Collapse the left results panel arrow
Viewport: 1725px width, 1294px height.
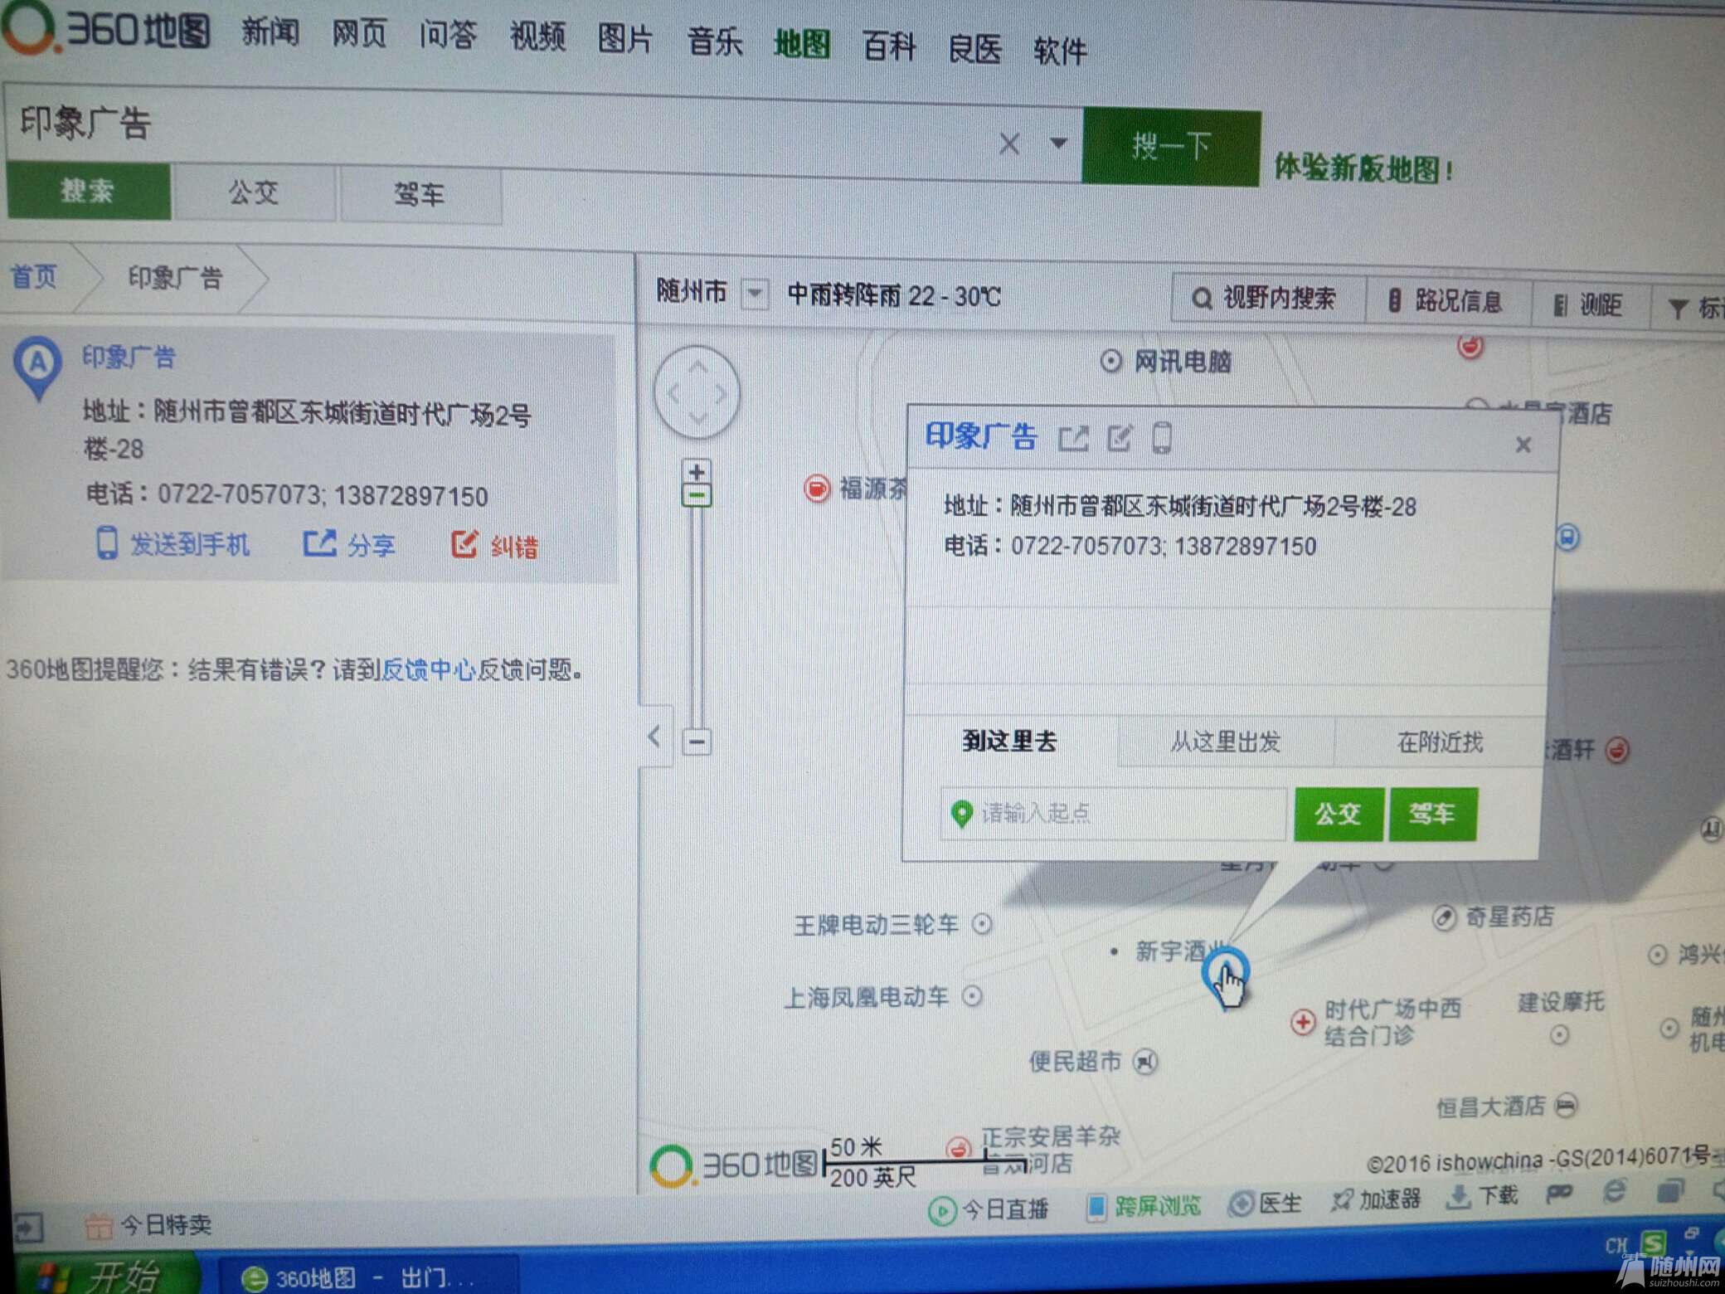point(654,736)
